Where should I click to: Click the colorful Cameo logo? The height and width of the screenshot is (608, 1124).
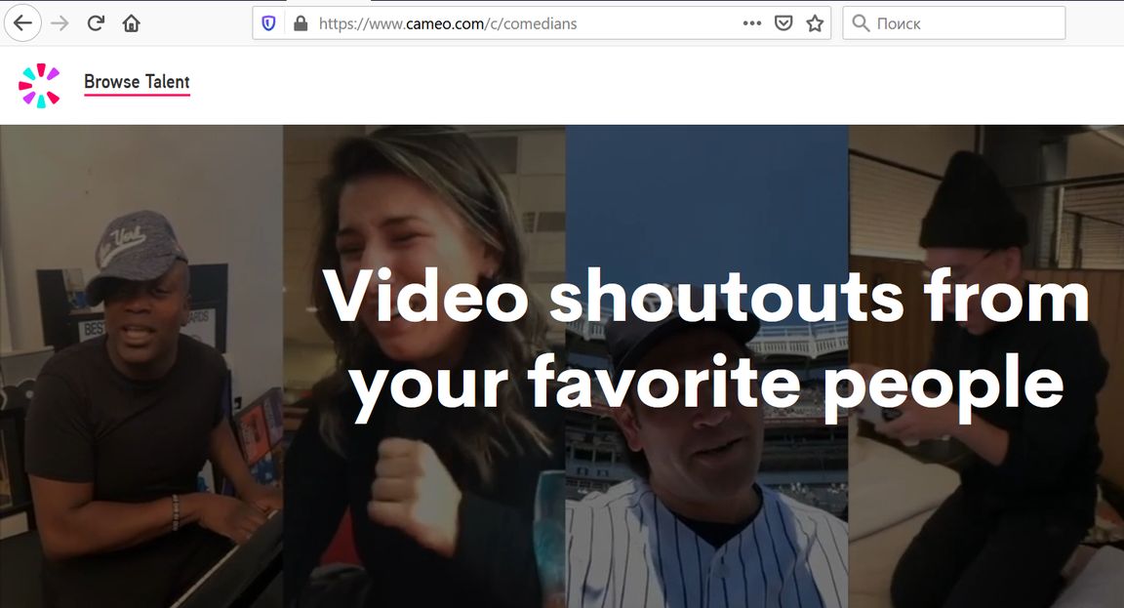39,85
